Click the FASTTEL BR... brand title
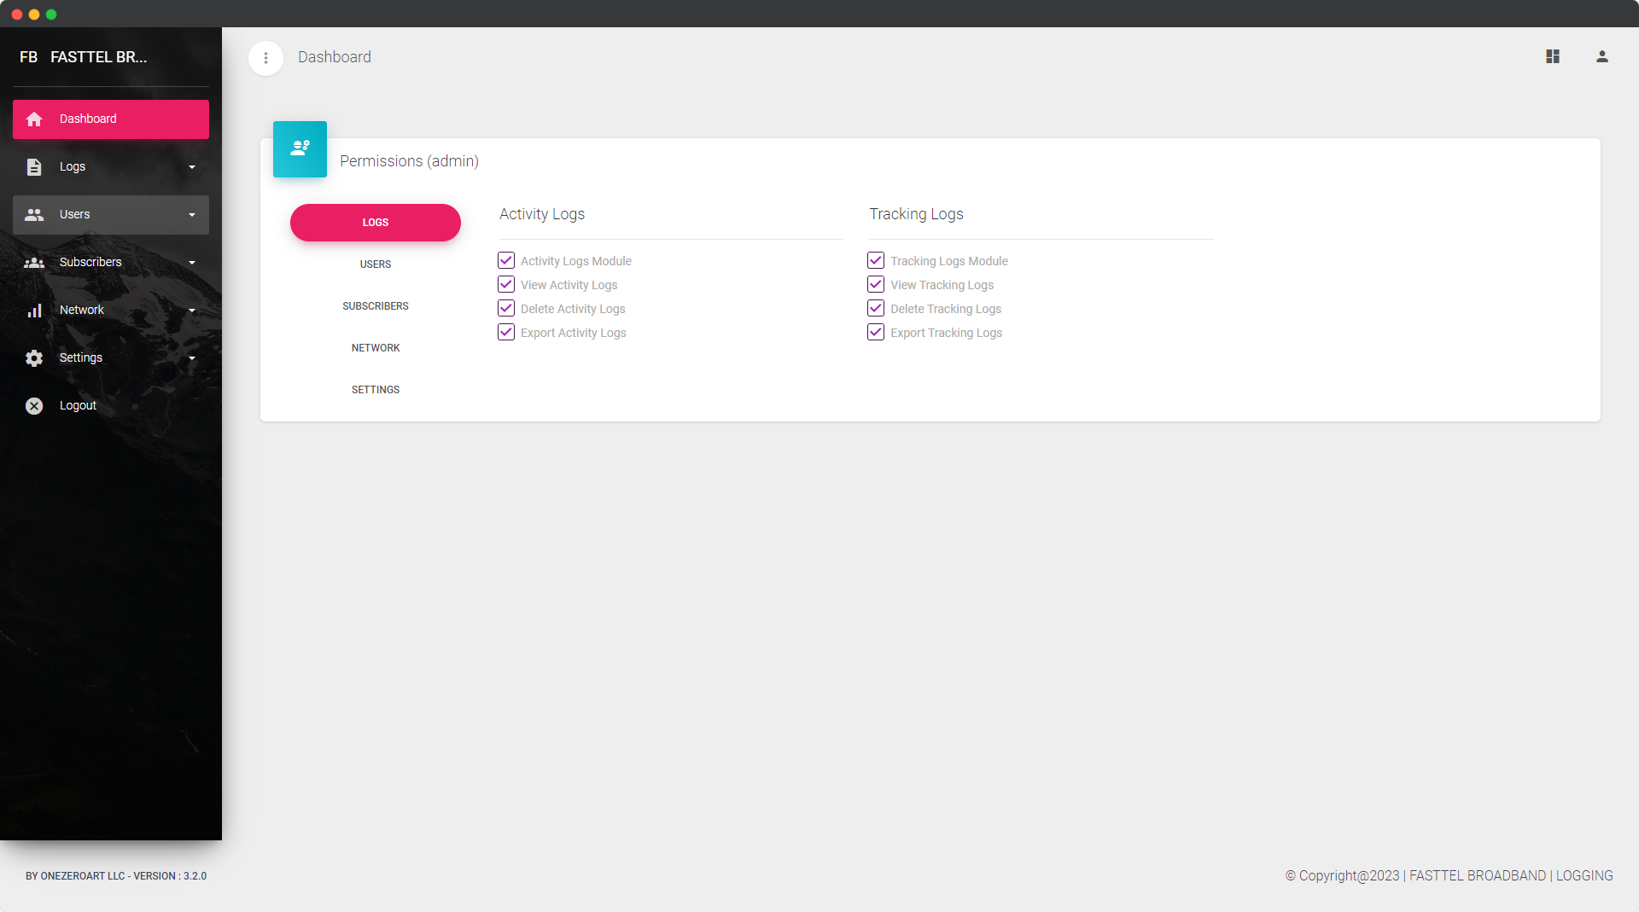Image resolution: width=1639 pixels, height=912 pixels. pos(99,57)
